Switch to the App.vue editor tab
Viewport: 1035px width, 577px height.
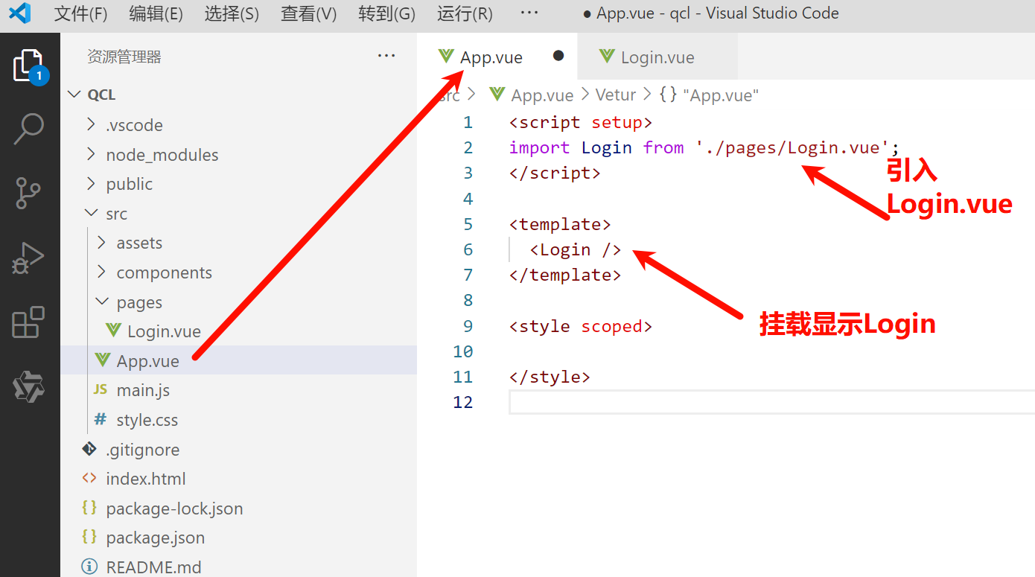[x=497, y=57]
